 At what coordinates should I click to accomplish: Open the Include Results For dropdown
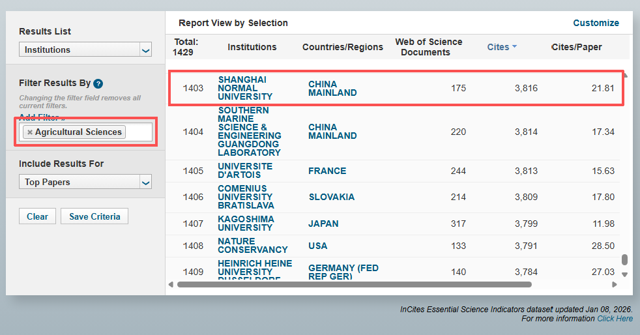pyautogui.click(x=85, y=182)
